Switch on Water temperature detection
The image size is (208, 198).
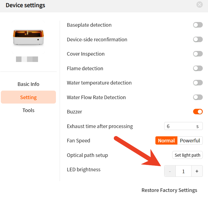(198, 83)
